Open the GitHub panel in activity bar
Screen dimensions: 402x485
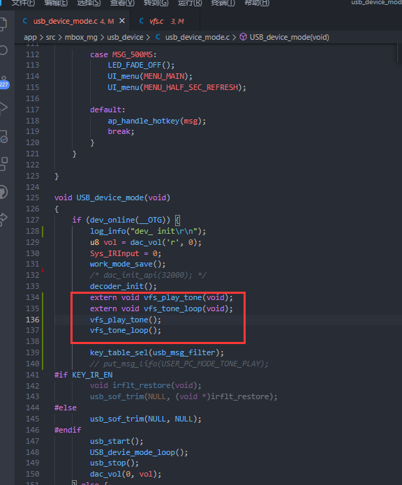click(3, 192)
